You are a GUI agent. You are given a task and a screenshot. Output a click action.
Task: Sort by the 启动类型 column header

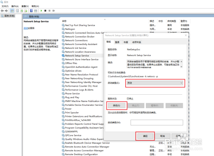coord(172,21)
